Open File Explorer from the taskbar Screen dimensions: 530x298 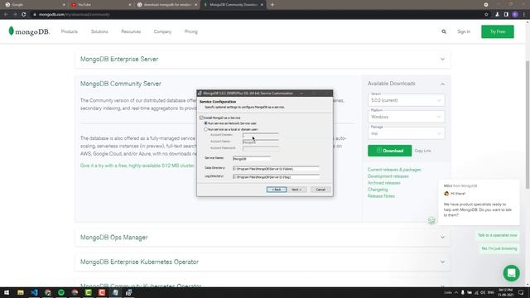tap(21, 292)
